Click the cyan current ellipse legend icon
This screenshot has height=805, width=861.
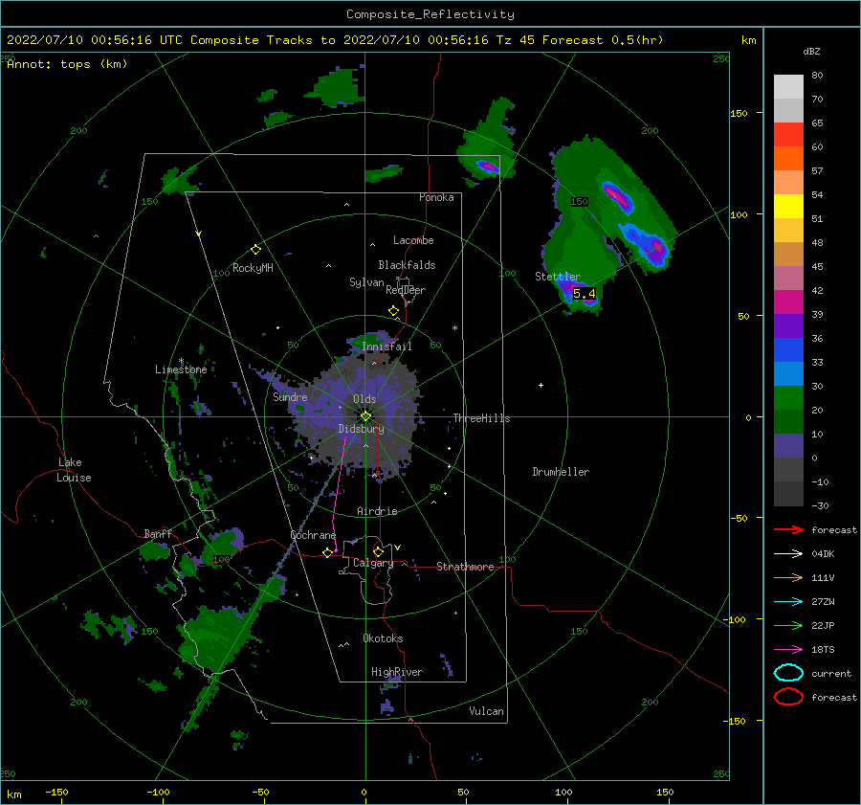coord(788,673)
